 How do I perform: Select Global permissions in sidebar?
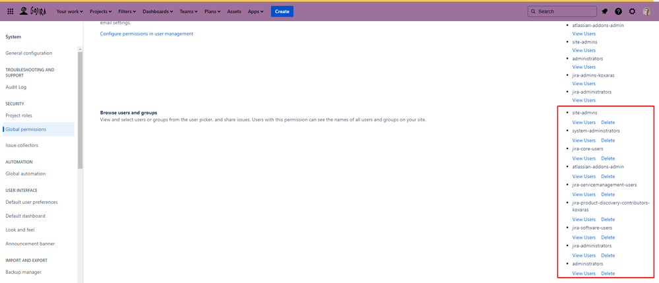point(39,129)
